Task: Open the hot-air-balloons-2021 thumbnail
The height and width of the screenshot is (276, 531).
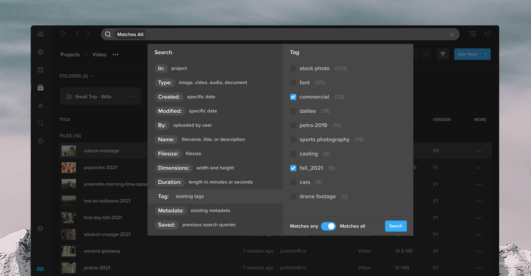Action: [x=69, y=201]
